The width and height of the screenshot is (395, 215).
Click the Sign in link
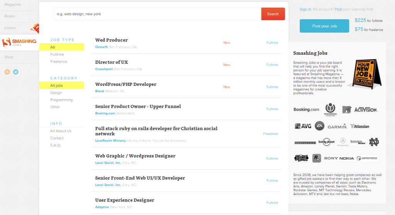pyautogui.click(x=305, y=9)
